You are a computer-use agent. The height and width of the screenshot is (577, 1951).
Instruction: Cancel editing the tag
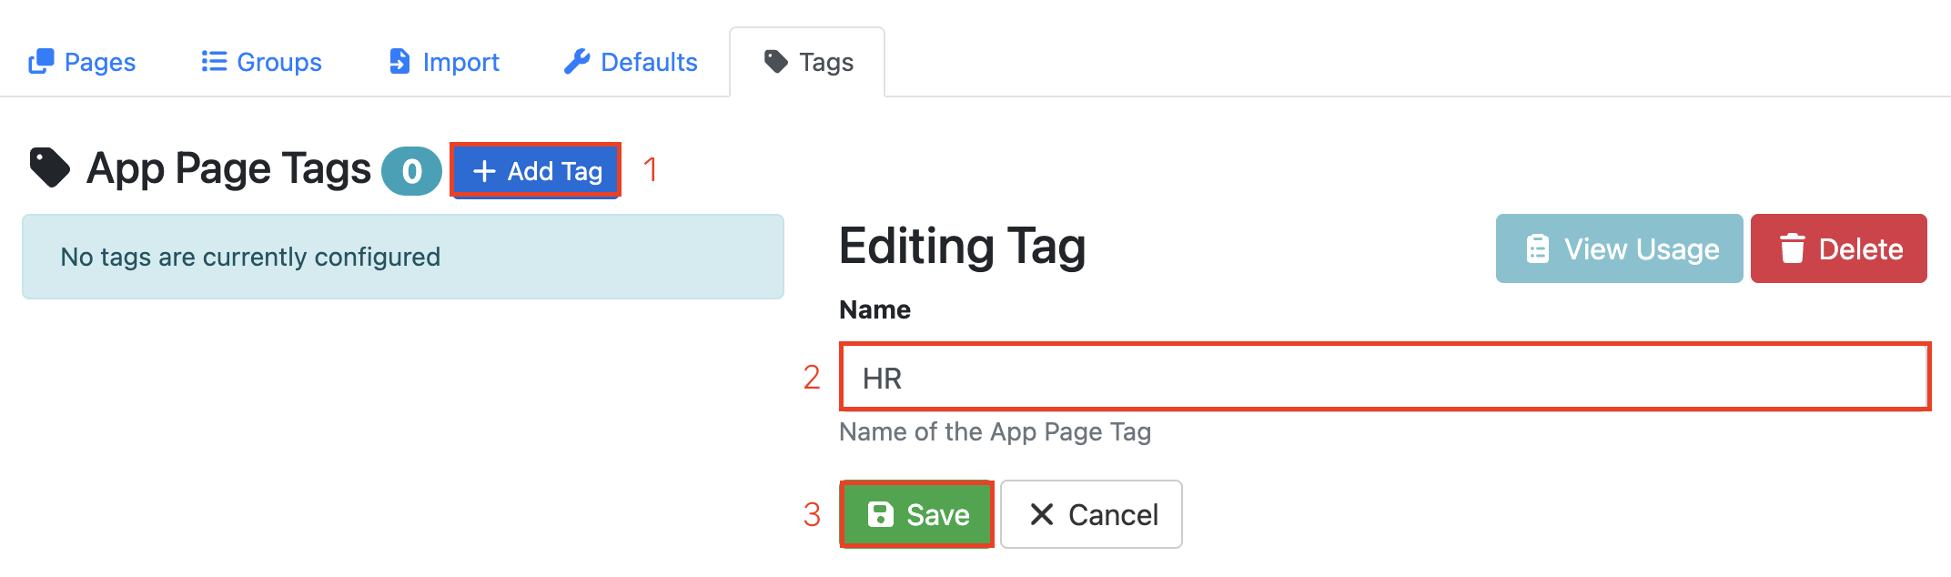[x=1091, y=514]
